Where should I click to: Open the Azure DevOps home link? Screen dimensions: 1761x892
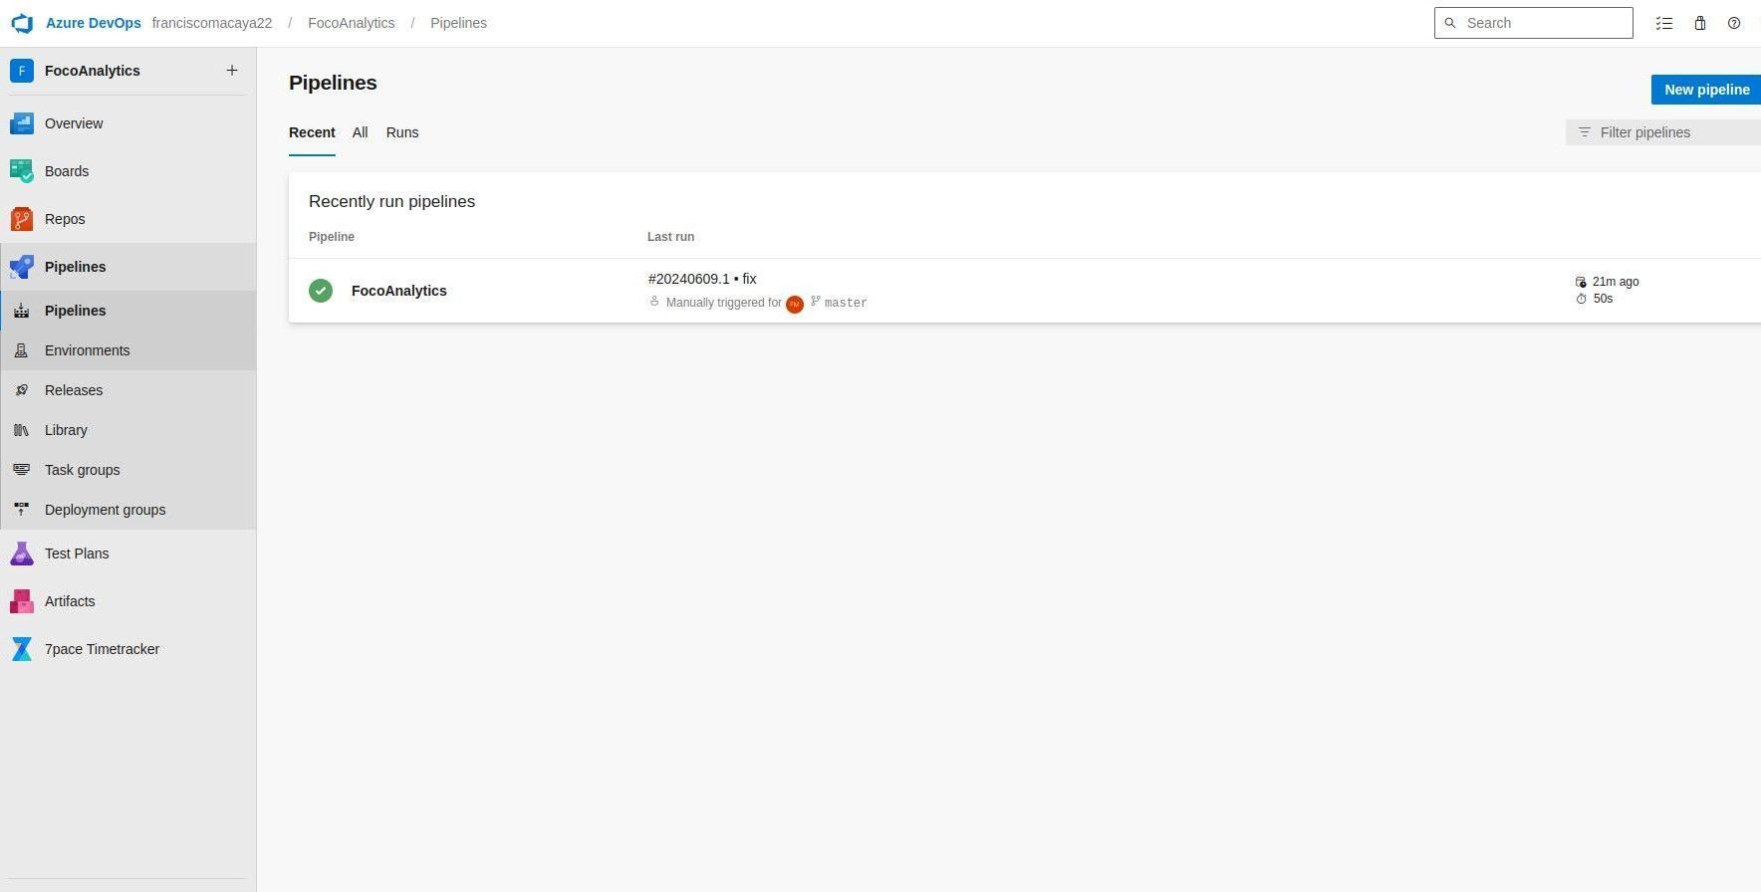pyautogui.click(x=93, y=23)
